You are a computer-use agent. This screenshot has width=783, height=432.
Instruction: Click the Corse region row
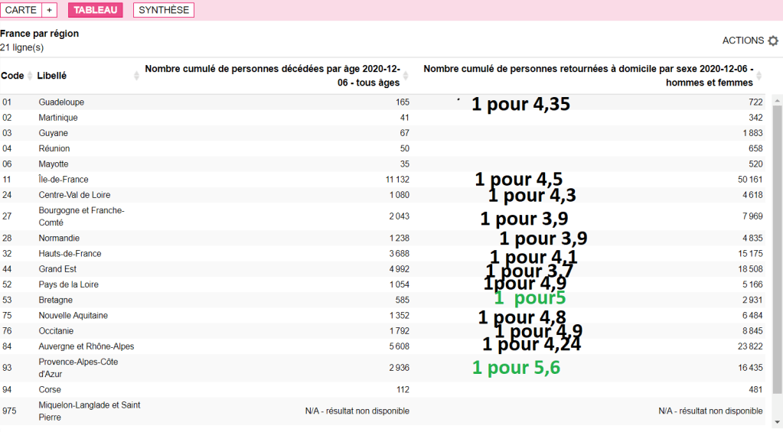[x=50, y=390]
